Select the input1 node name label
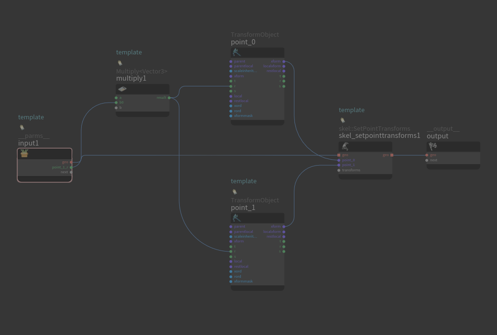Viewport: 497px width, 335px height. 29,143
